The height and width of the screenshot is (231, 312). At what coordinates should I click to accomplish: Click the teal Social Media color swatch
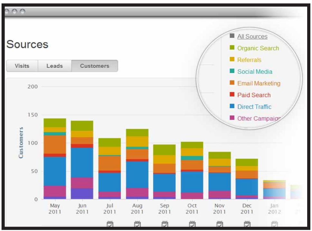click(232, 71)
